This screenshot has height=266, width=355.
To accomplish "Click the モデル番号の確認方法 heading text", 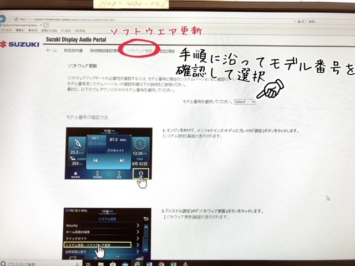I will click(x=87, y=117).
